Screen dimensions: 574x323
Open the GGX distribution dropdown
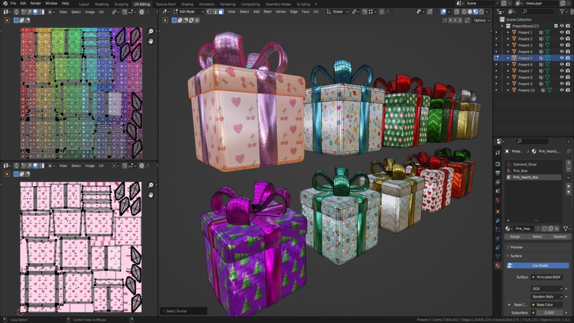click(548, 289)
